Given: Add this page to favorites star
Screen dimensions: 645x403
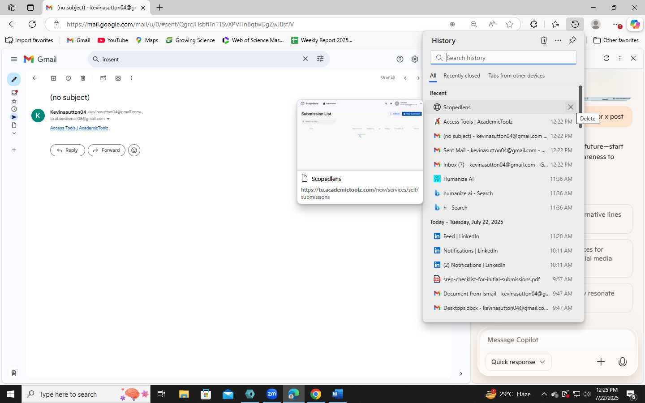Looking at the screenshot, I should pyautogui.click(x=509, y=24).
